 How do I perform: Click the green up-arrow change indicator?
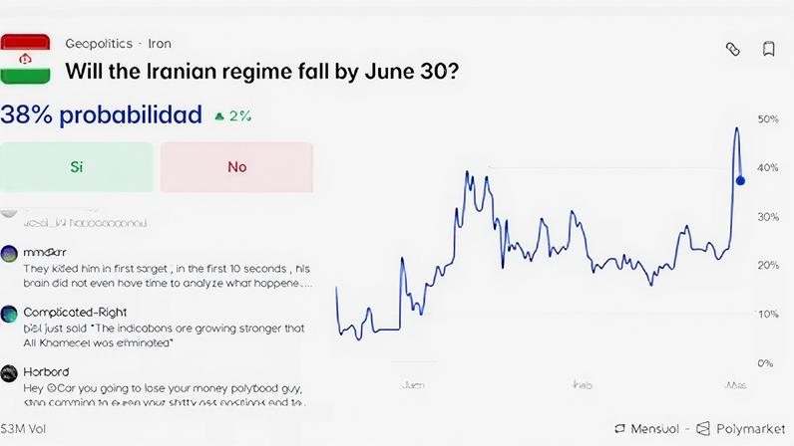219,115
